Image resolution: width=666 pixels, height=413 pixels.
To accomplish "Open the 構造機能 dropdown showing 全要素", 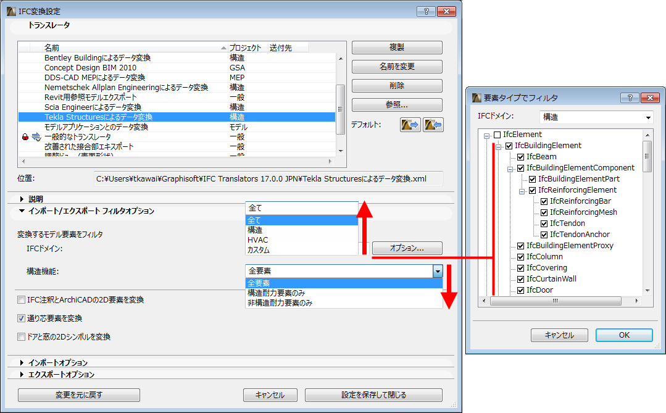I will [438, 271].
